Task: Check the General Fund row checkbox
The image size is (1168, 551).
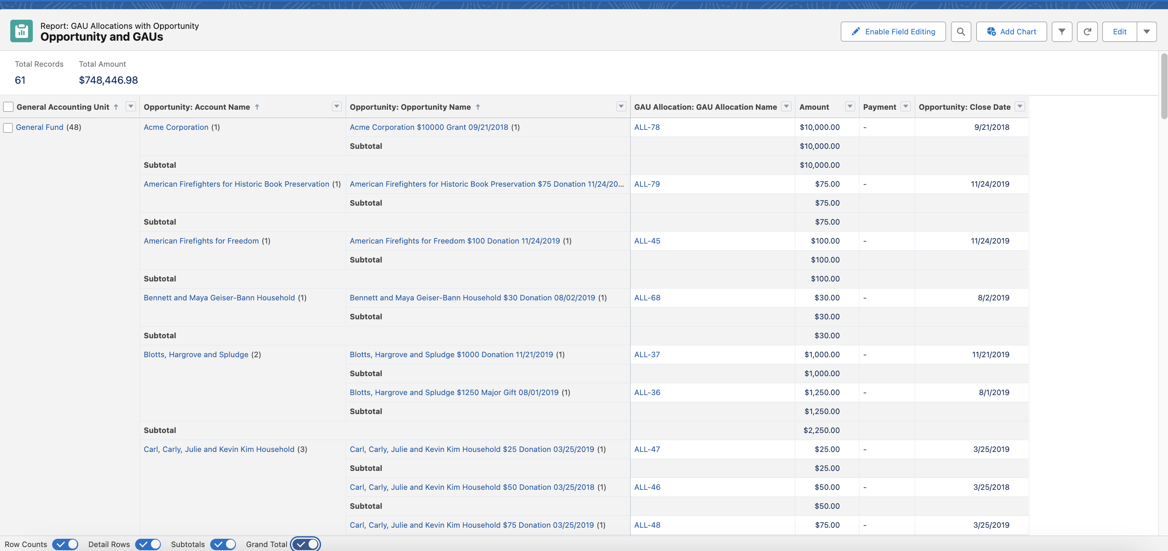Action: (8, 127)
